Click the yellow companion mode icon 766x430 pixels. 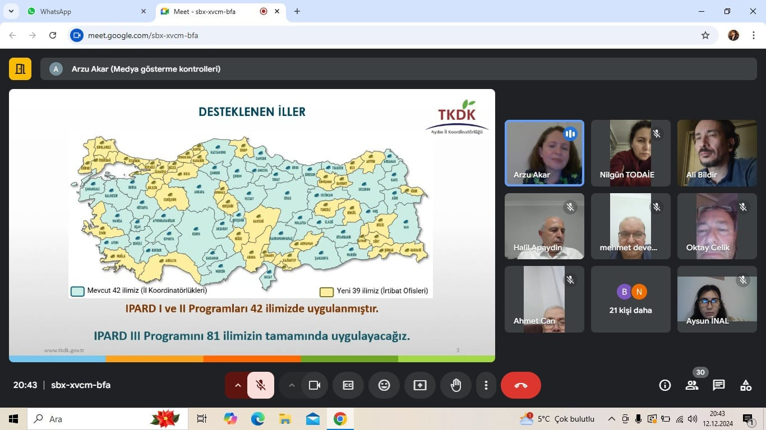point(20,69)
